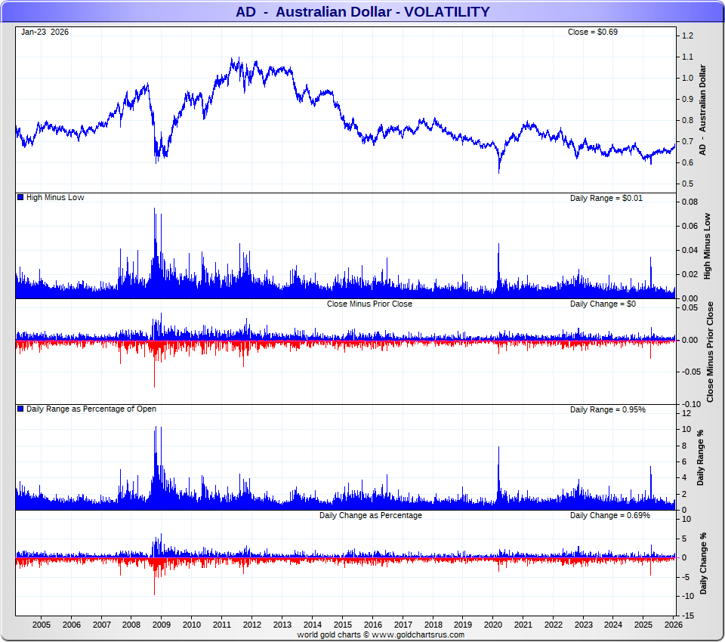The height and width of the screenshot is (642, 725).
Task: Click the date label 'Jan-23 2026'
Action: (x=45, y=32)
